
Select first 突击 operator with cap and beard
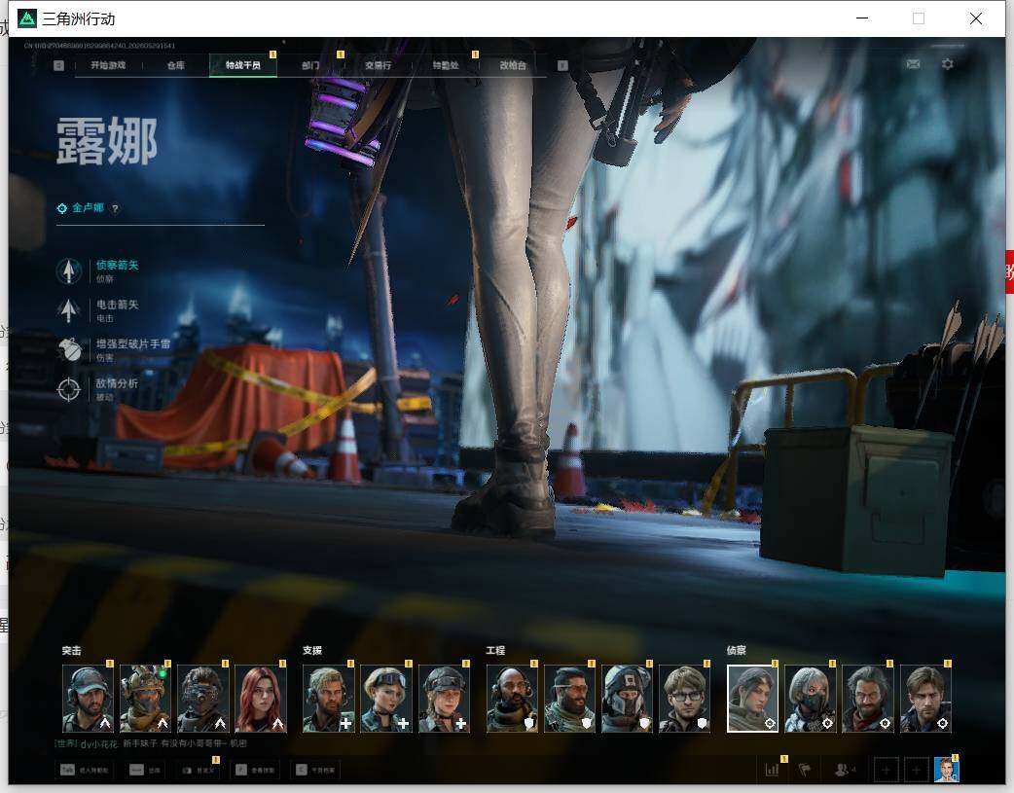click(88, 699)
